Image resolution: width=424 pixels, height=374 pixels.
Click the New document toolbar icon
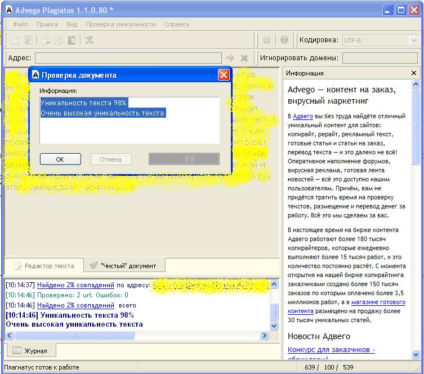(15, 40)
